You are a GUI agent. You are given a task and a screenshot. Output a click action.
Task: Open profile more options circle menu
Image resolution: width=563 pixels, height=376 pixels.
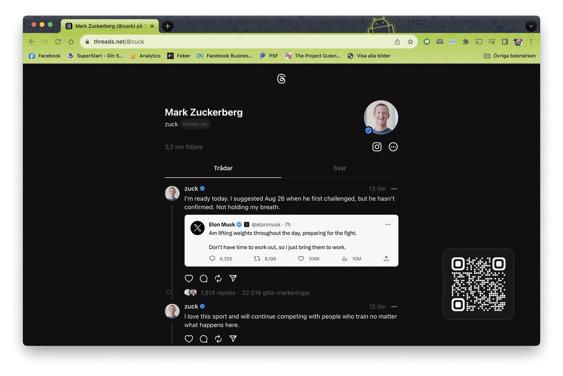393,147
